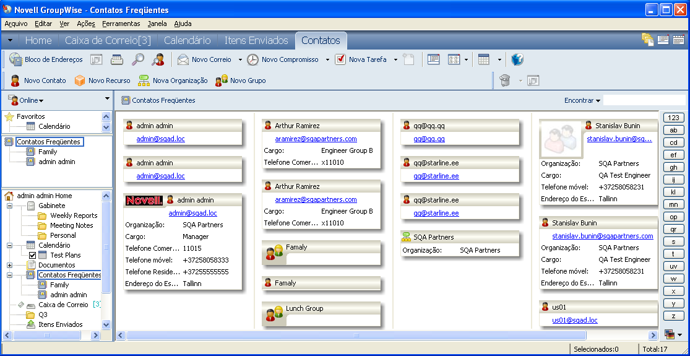Click the calendar grid icon in the toolbar
The height and width of the screenshot is (356, 690).
(484, 59)
